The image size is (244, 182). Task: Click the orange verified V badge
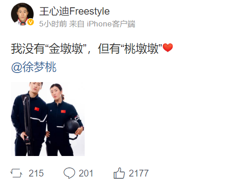coord(30,22)
